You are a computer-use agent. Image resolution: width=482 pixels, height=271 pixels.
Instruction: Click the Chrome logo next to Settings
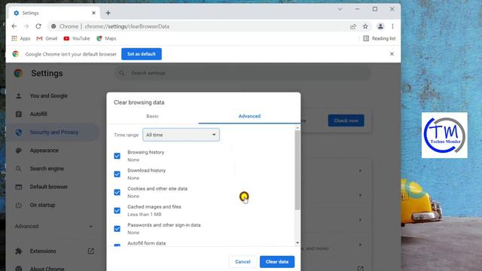click(18, 73)
